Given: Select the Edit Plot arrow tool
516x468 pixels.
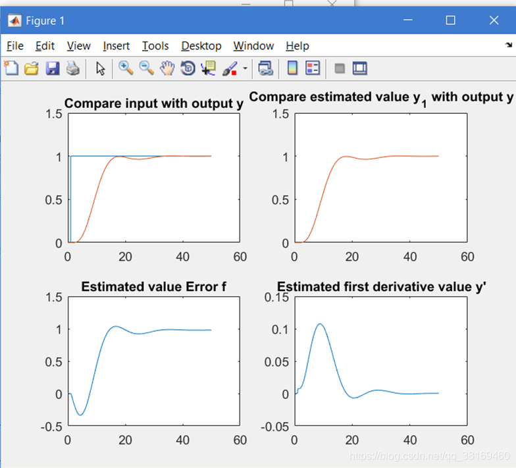Looking at the screenshot, I should click(x=100, y=68).
